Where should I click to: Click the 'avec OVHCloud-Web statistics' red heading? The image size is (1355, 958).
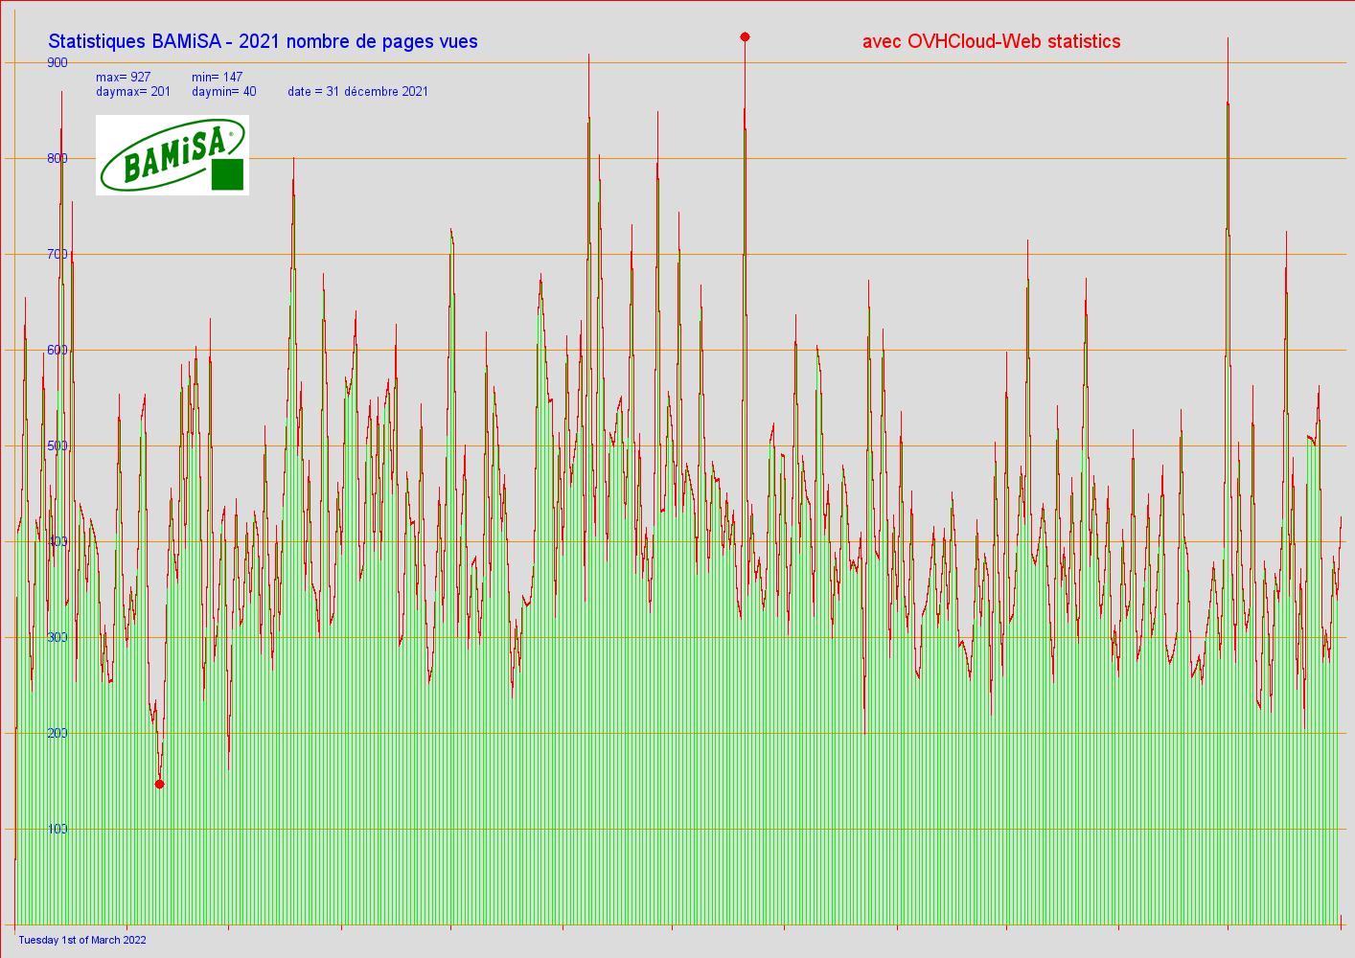click(991, 41)
